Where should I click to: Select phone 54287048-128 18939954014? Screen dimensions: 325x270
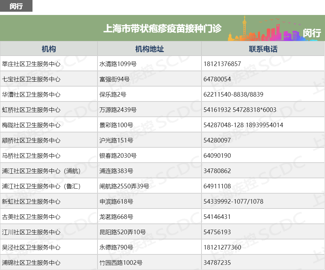[243, 125]
